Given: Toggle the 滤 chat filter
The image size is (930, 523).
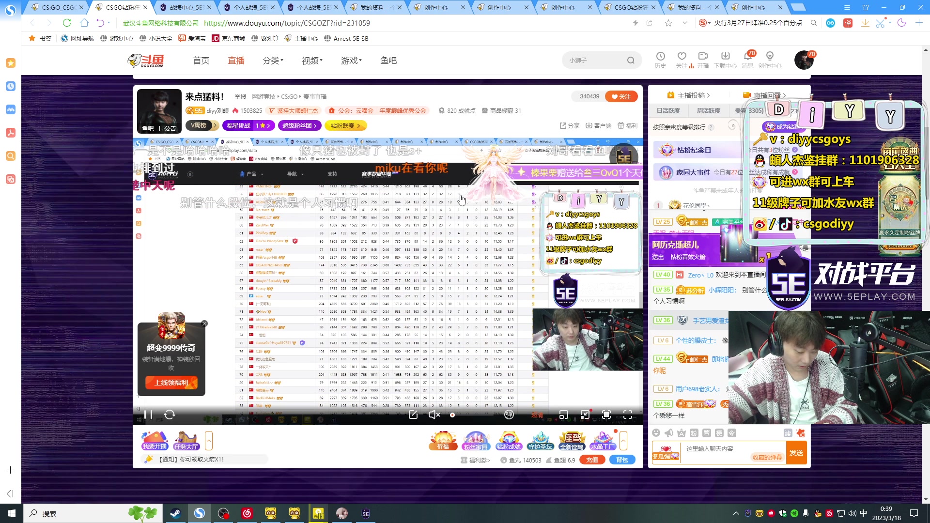Looking at the screenshot, I should pos(788,433).
